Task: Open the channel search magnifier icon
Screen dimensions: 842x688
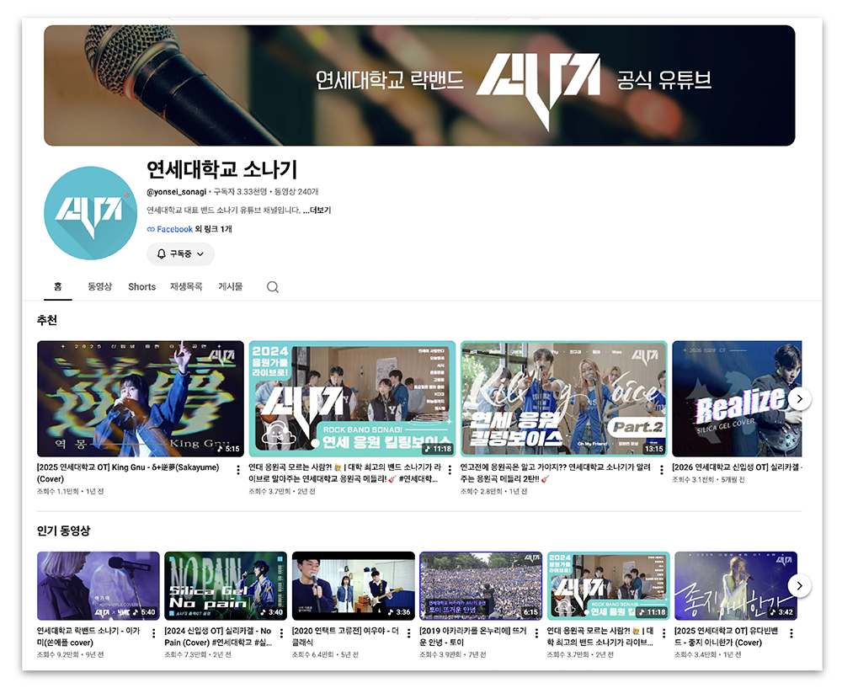Action: click(x=272, y=287)
